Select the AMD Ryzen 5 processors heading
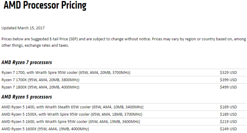247x133 pixels. (x=27, y=97)
